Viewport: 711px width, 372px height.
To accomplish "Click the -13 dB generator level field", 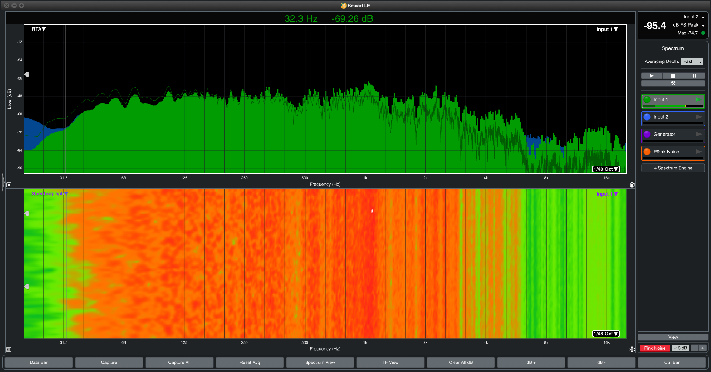I will (x=680, y=348).
